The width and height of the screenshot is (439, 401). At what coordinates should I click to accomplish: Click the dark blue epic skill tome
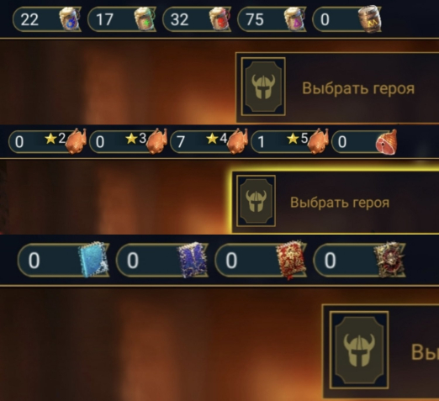point(193,260)
